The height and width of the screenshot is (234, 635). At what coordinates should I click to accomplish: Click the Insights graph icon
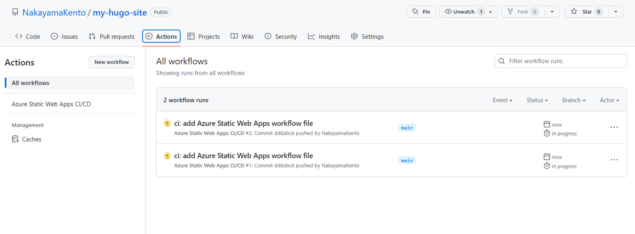coord(311,36)
